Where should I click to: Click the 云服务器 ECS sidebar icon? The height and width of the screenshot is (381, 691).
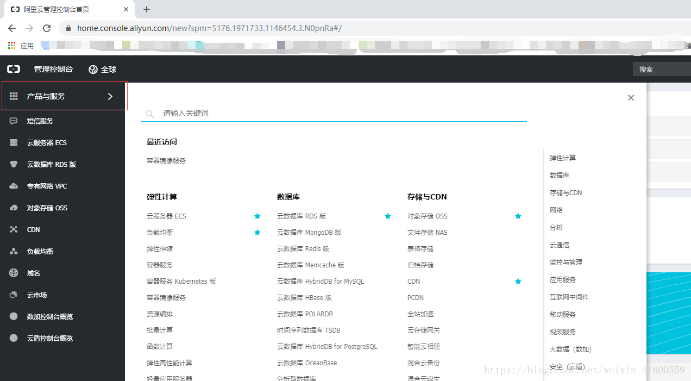[14, 143]
